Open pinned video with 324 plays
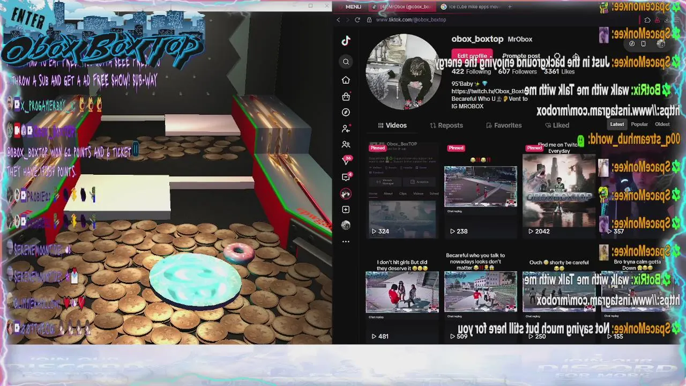This screenshot has height=386, width=686. pyautogui.click(x=402, y=190)
